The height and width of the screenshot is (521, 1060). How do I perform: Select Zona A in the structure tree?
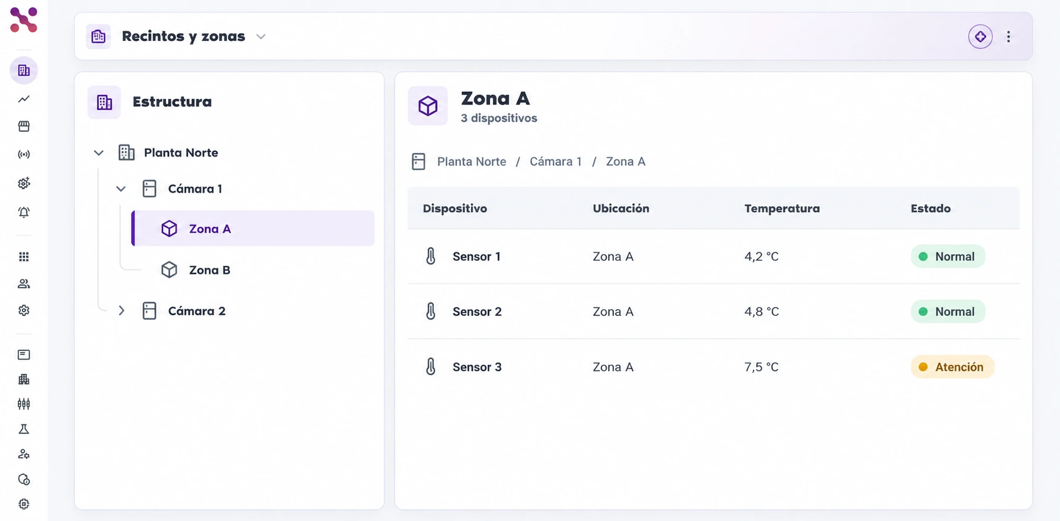[x=253, y=228]
